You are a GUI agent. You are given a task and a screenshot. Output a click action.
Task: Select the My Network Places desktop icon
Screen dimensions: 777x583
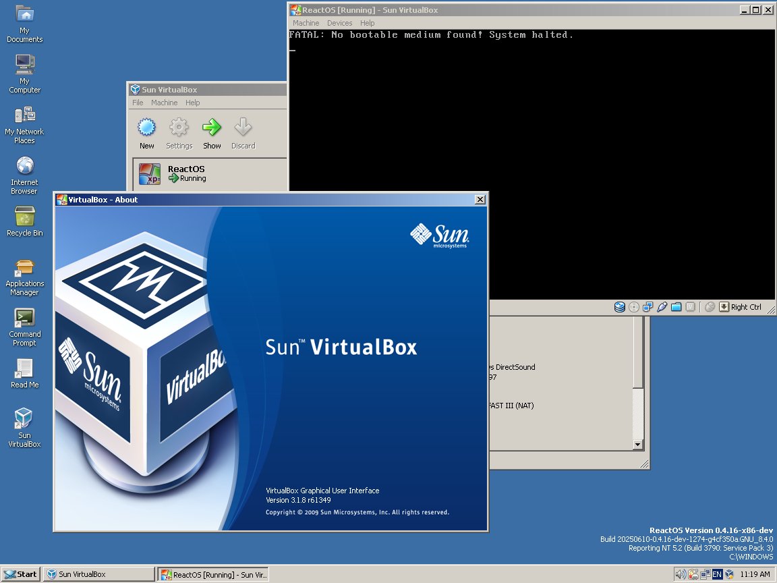24,125
